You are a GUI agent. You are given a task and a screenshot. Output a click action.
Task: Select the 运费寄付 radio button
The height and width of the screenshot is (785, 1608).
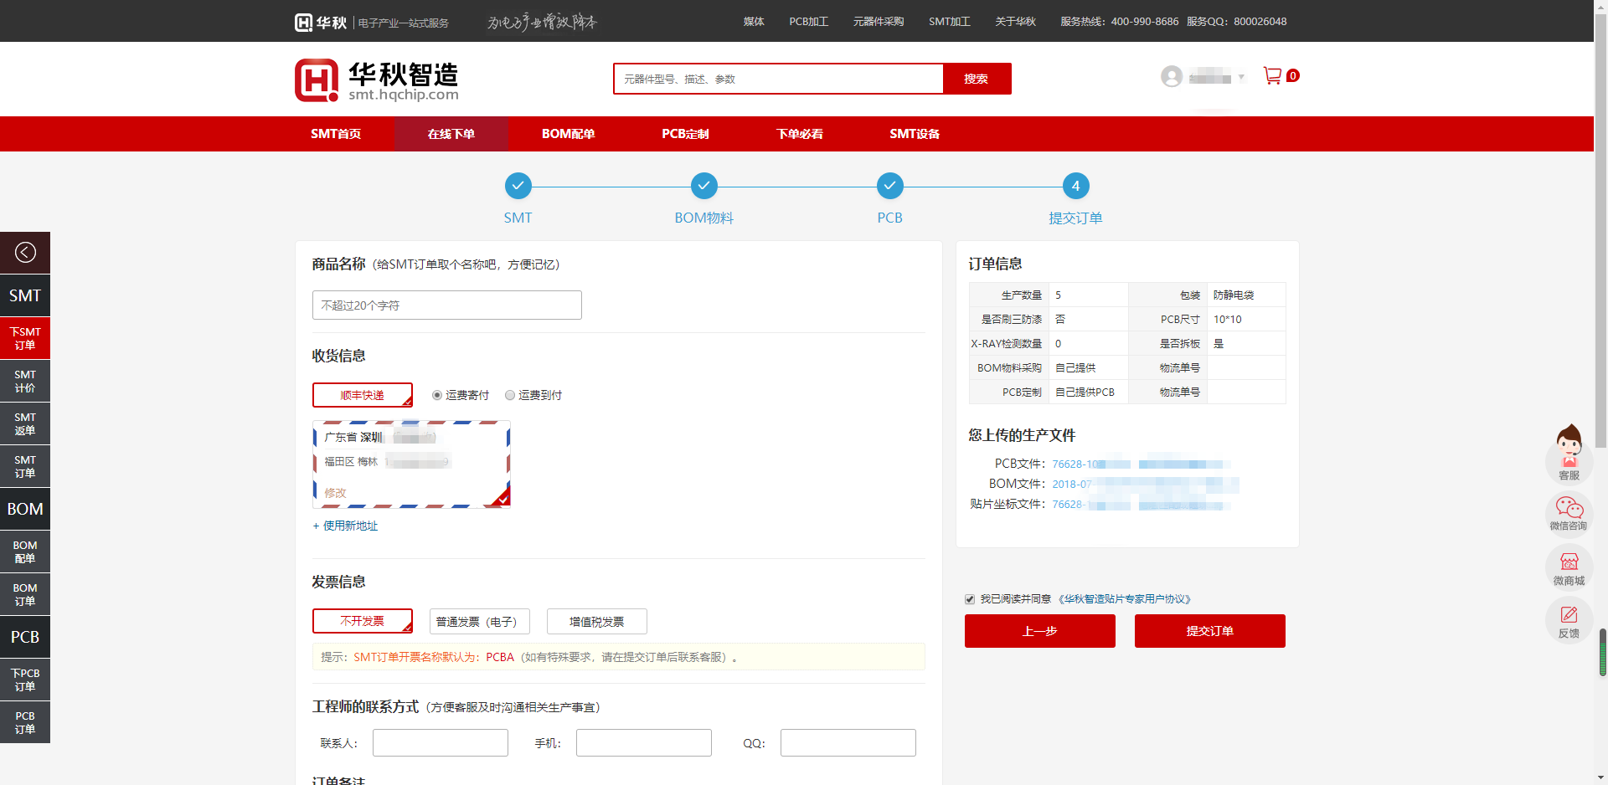point(437,395)
